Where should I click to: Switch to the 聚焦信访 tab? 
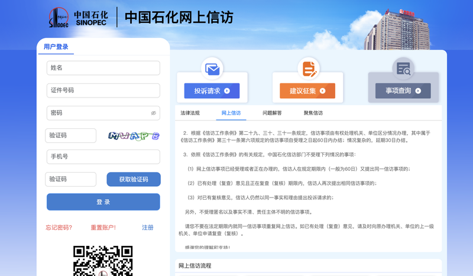(x=313, y=113)
